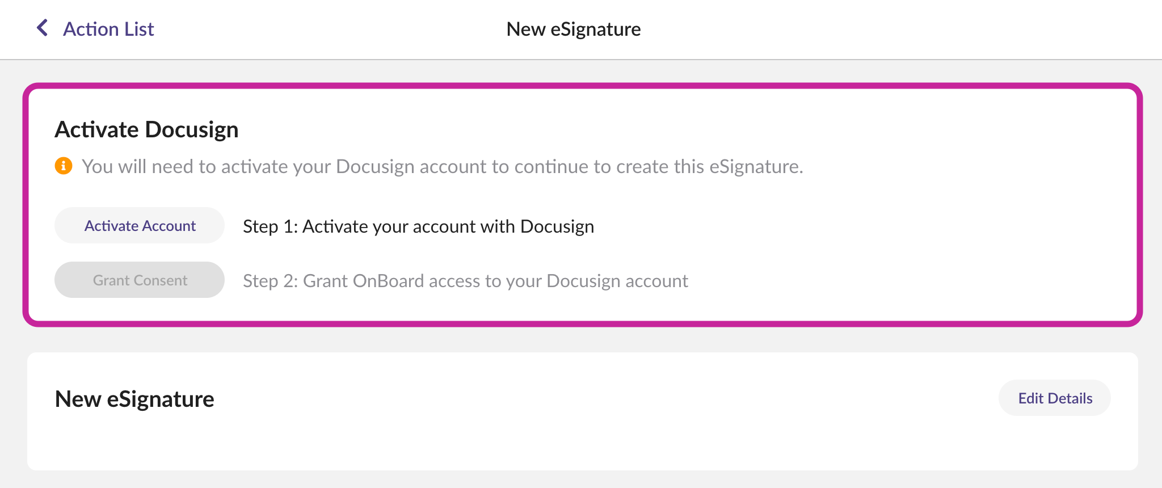This screenshot has height=488, width=1162.
Task: Click the back chevron arrow icon
Action: coord(43,28)
